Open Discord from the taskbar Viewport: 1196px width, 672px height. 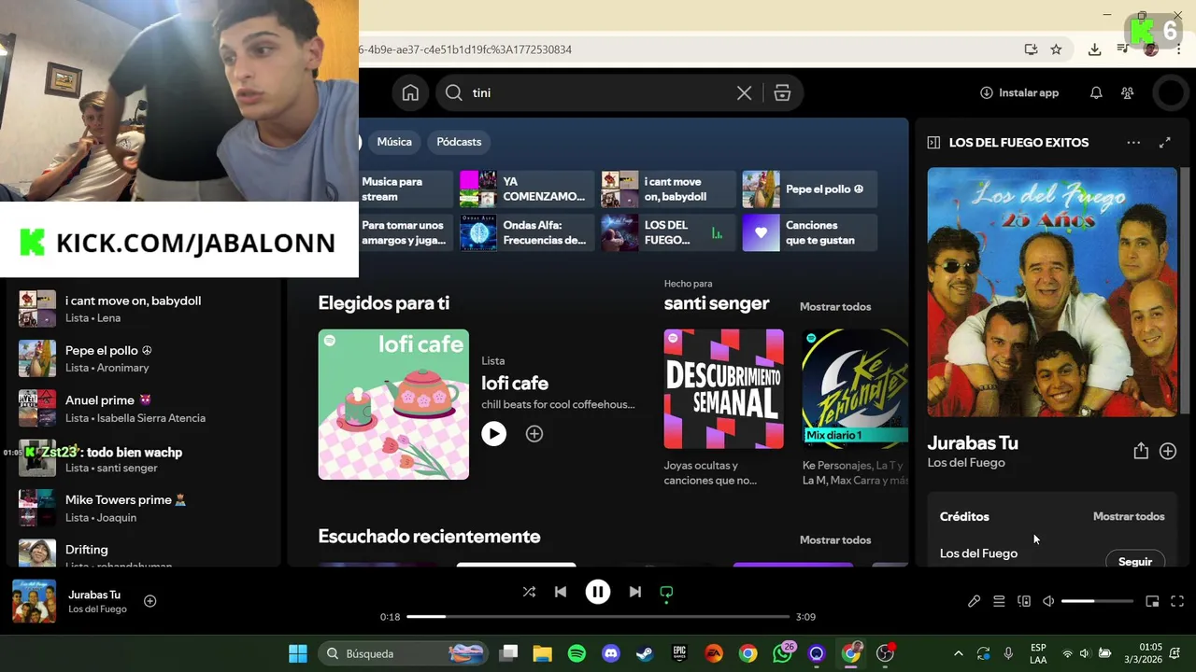(611, 653)
